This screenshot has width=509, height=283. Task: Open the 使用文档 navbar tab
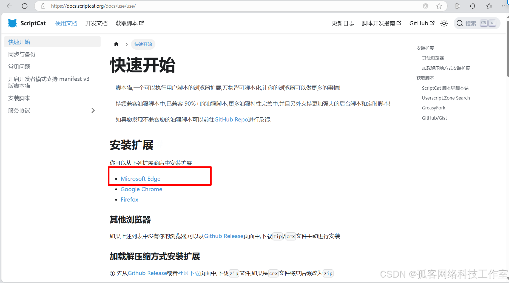click(66, 23)
